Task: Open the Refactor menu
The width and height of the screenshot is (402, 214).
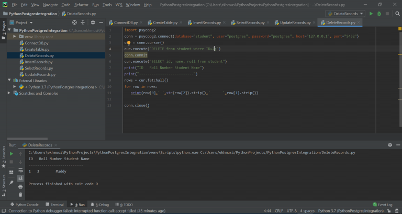Action: tap(81, 5)
